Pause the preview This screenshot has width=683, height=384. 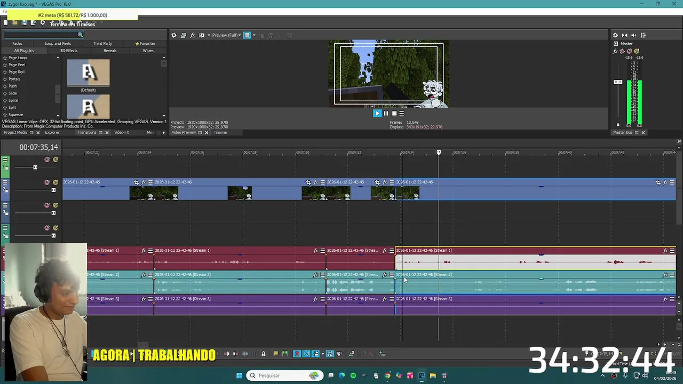tap(386, 113)
